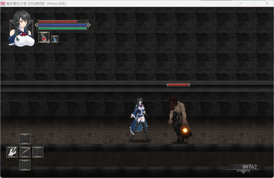The image size is (274, 178).
Task: Click the hooded executioner enemy
Action: 179,120
